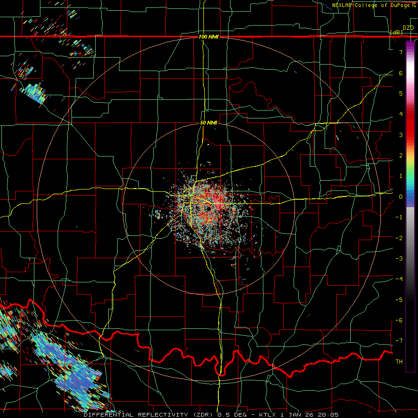
Task: Click the 50 NMI range ring label
Action: [x=209, y=123]
